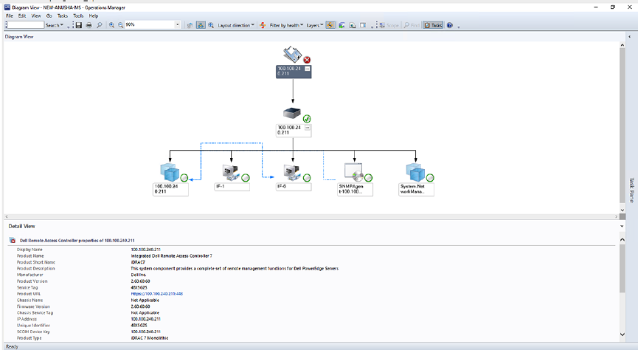This screenshot has height=350, width=638.
Task: Select the SNMPAgent node icon
Action: pos(353,172)
